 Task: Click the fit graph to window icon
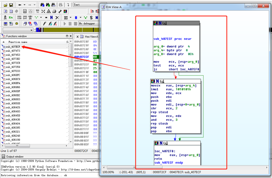[43, 11]
